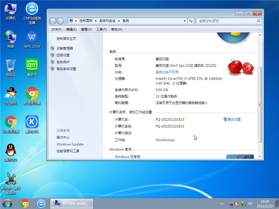
Task: Open 腾讯QQ desktop icon
Action: (10, 153)
